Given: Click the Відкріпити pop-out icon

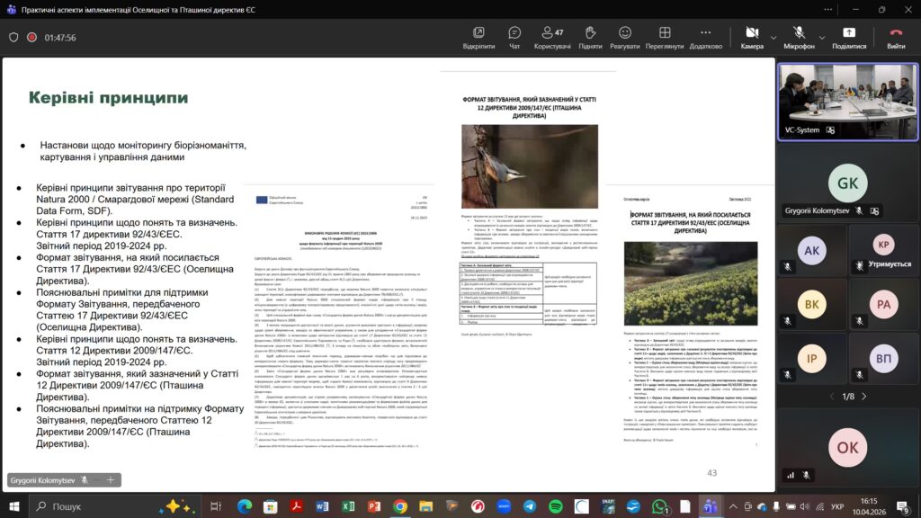Looking at the screenshot, I should [x=478, y=37].
